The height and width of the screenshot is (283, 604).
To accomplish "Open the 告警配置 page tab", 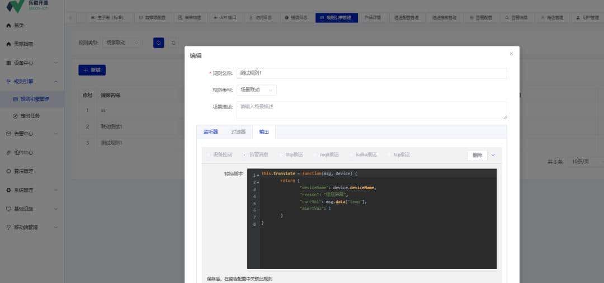I will click(x=480, y=18).
